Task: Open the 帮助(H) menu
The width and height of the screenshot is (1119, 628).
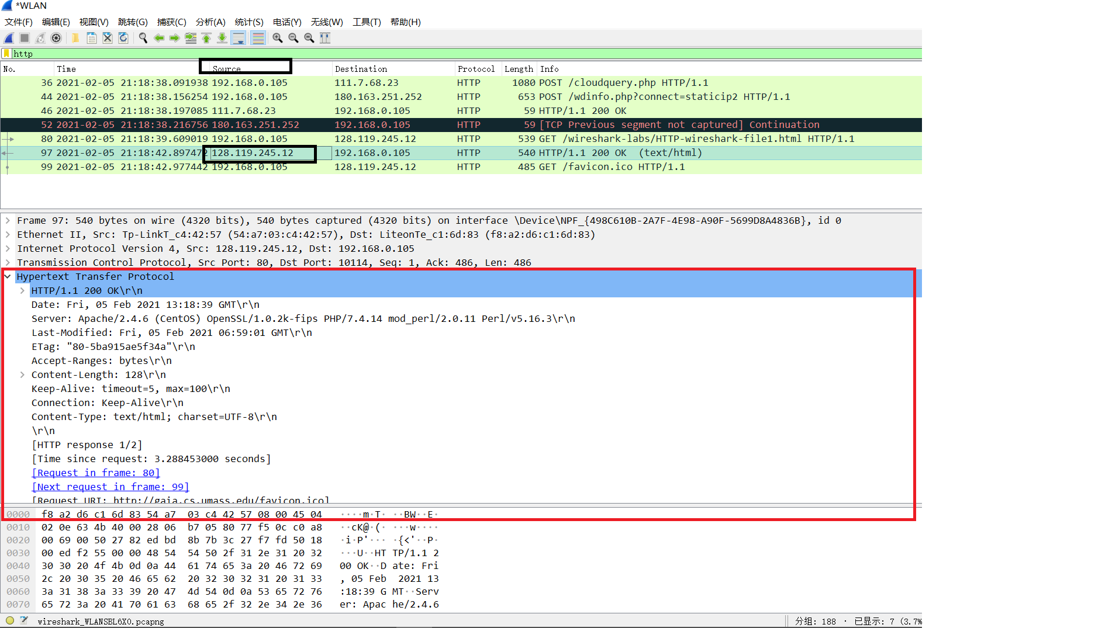Action: click(x=406, y=22)
